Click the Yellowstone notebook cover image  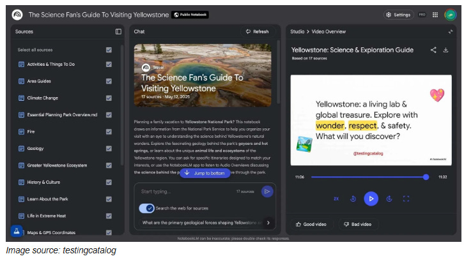(203, 75)
